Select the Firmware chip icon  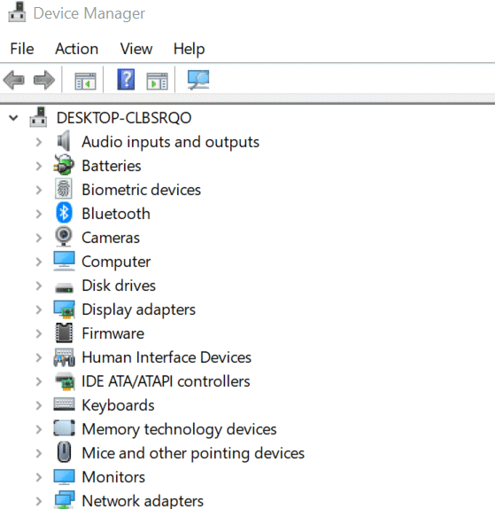click(64, 333)
